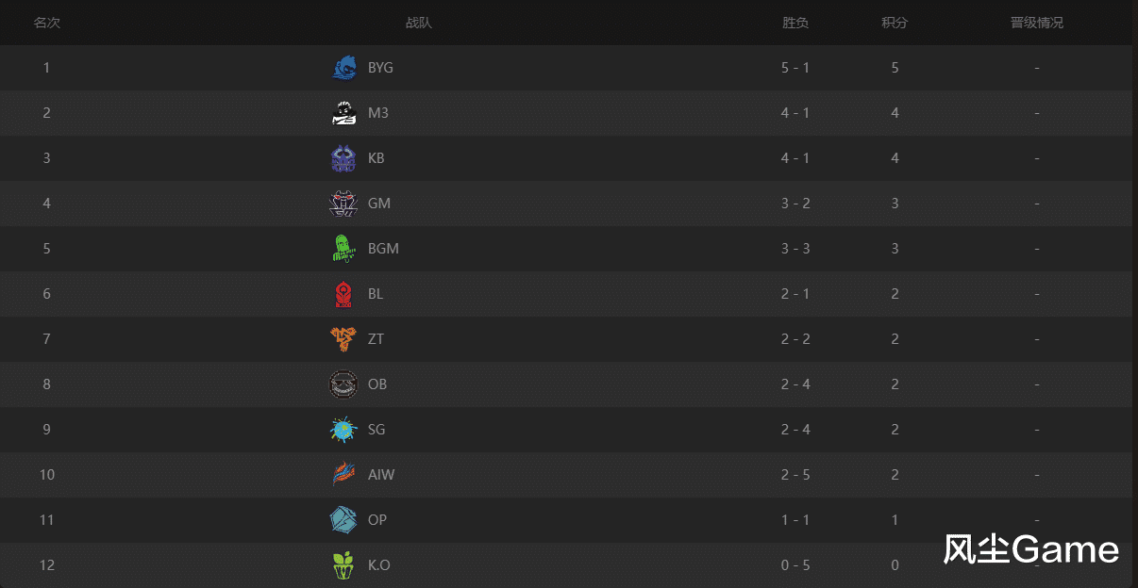Click the AIW team name text
The height and width of the screenshot is (588, 1138).
tap(381, 475)
